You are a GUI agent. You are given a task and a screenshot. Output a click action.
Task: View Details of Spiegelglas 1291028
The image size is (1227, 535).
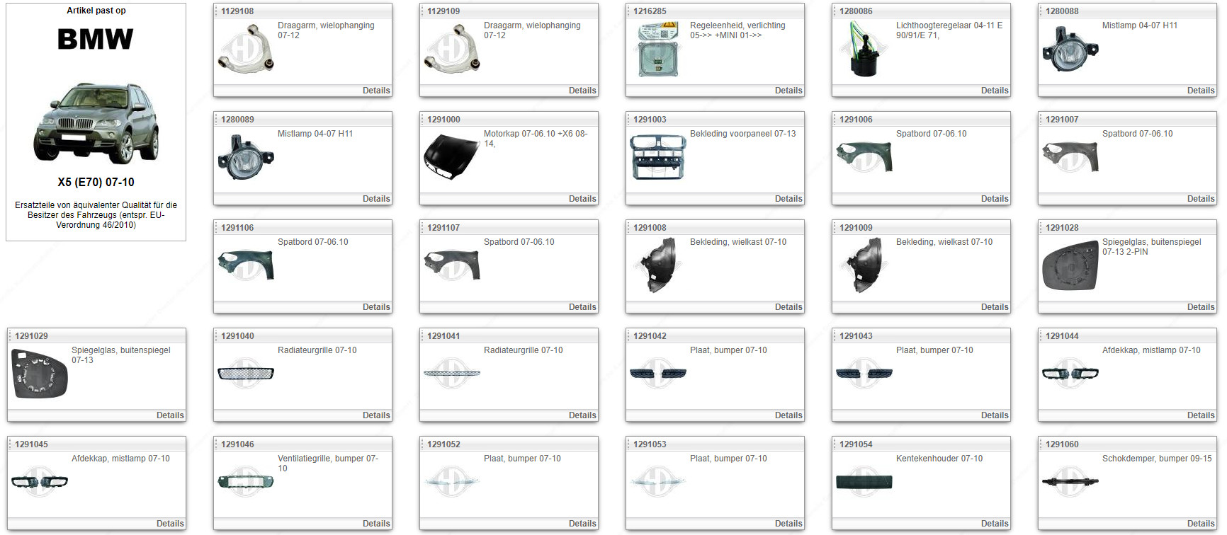click(1201, 307)
